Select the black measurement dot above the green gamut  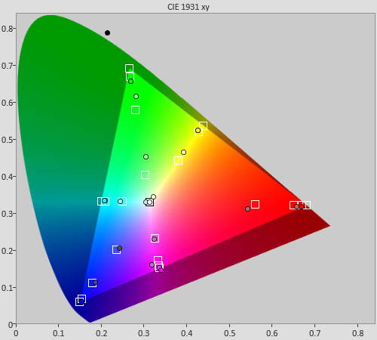[x=107, y=32]
